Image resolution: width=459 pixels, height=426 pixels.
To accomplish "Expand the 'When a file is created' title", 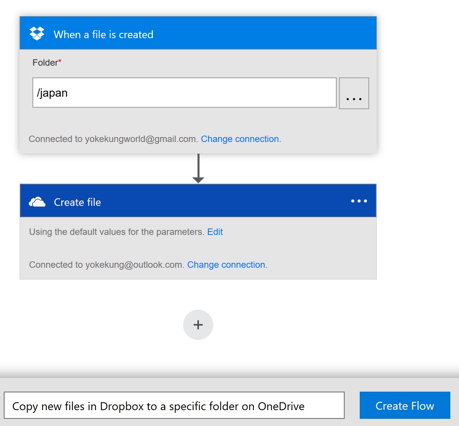I will [103, 34].
